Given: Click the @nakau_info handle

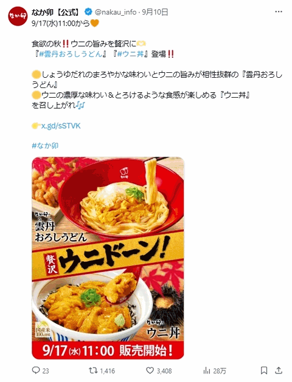Looking at the screenshot, I should 116,12.
